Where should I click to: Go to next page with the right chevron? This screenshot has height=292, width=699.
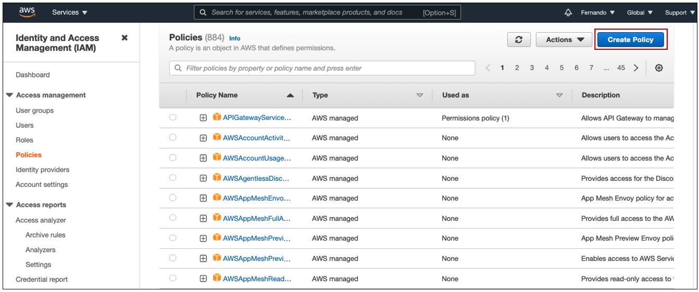[x=636, y=68]
